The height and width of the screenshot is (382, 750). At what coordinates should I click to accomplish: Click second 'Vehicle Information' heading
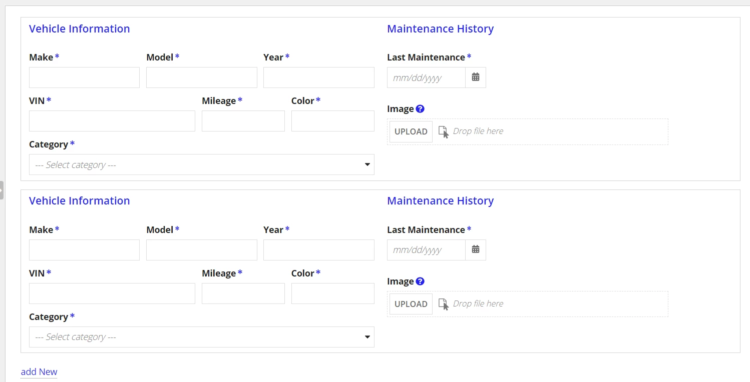pyautogui.click(x=80, y=200)
